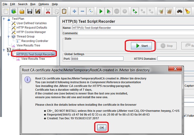Screen dimensions: 194x135
Task: Select HTTP(S) Test Script Recorder tree item
Action: [36, 54]
